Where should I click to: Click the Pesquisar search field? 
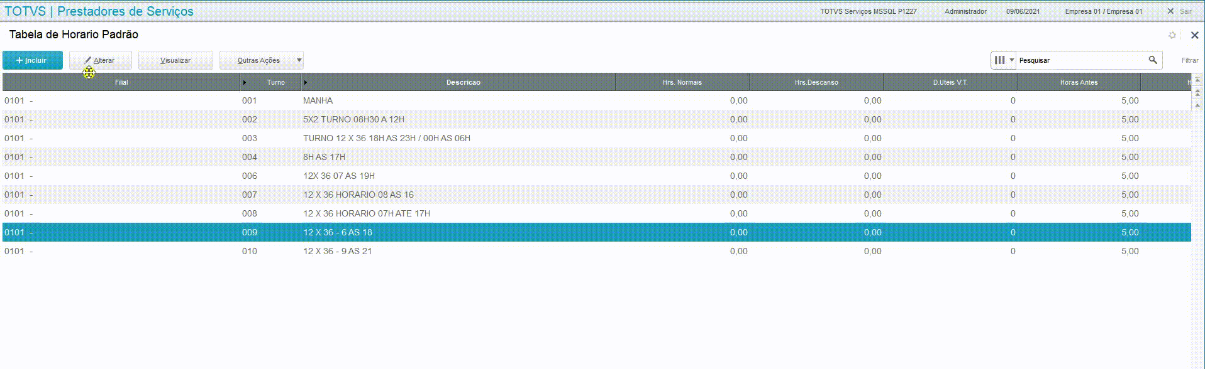pos(1082,60)
